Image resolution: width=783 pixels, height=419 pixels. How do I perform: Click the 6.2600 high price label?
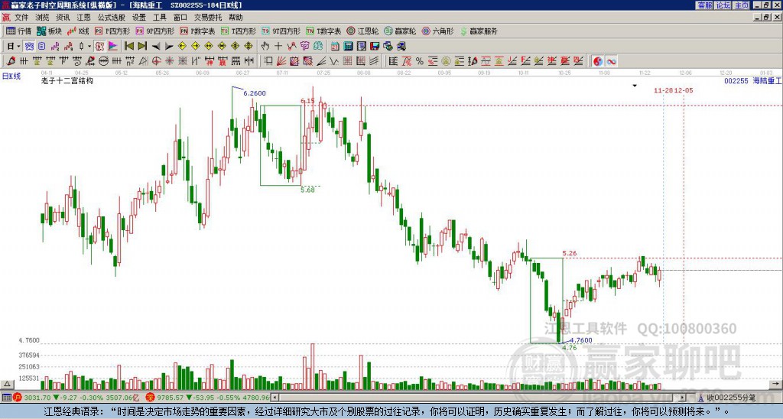(254, 93)
